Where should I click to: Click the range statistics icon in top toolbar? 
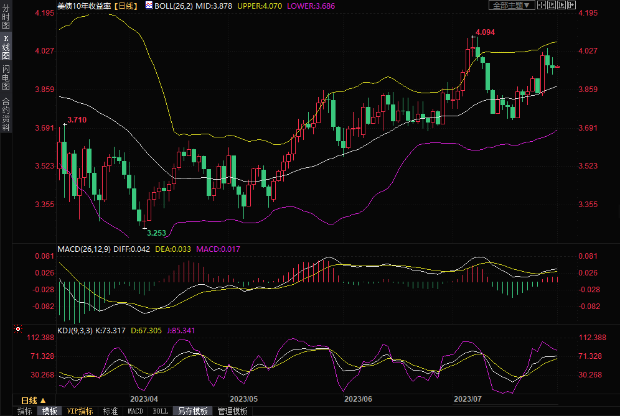tap(552, 5)
